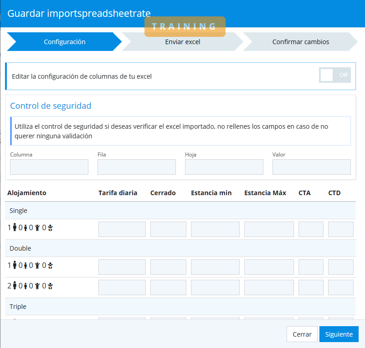Viewport: 365px width, 348px height.
Task: Close the dialog with Cerrar
Action: click(302, 334)
